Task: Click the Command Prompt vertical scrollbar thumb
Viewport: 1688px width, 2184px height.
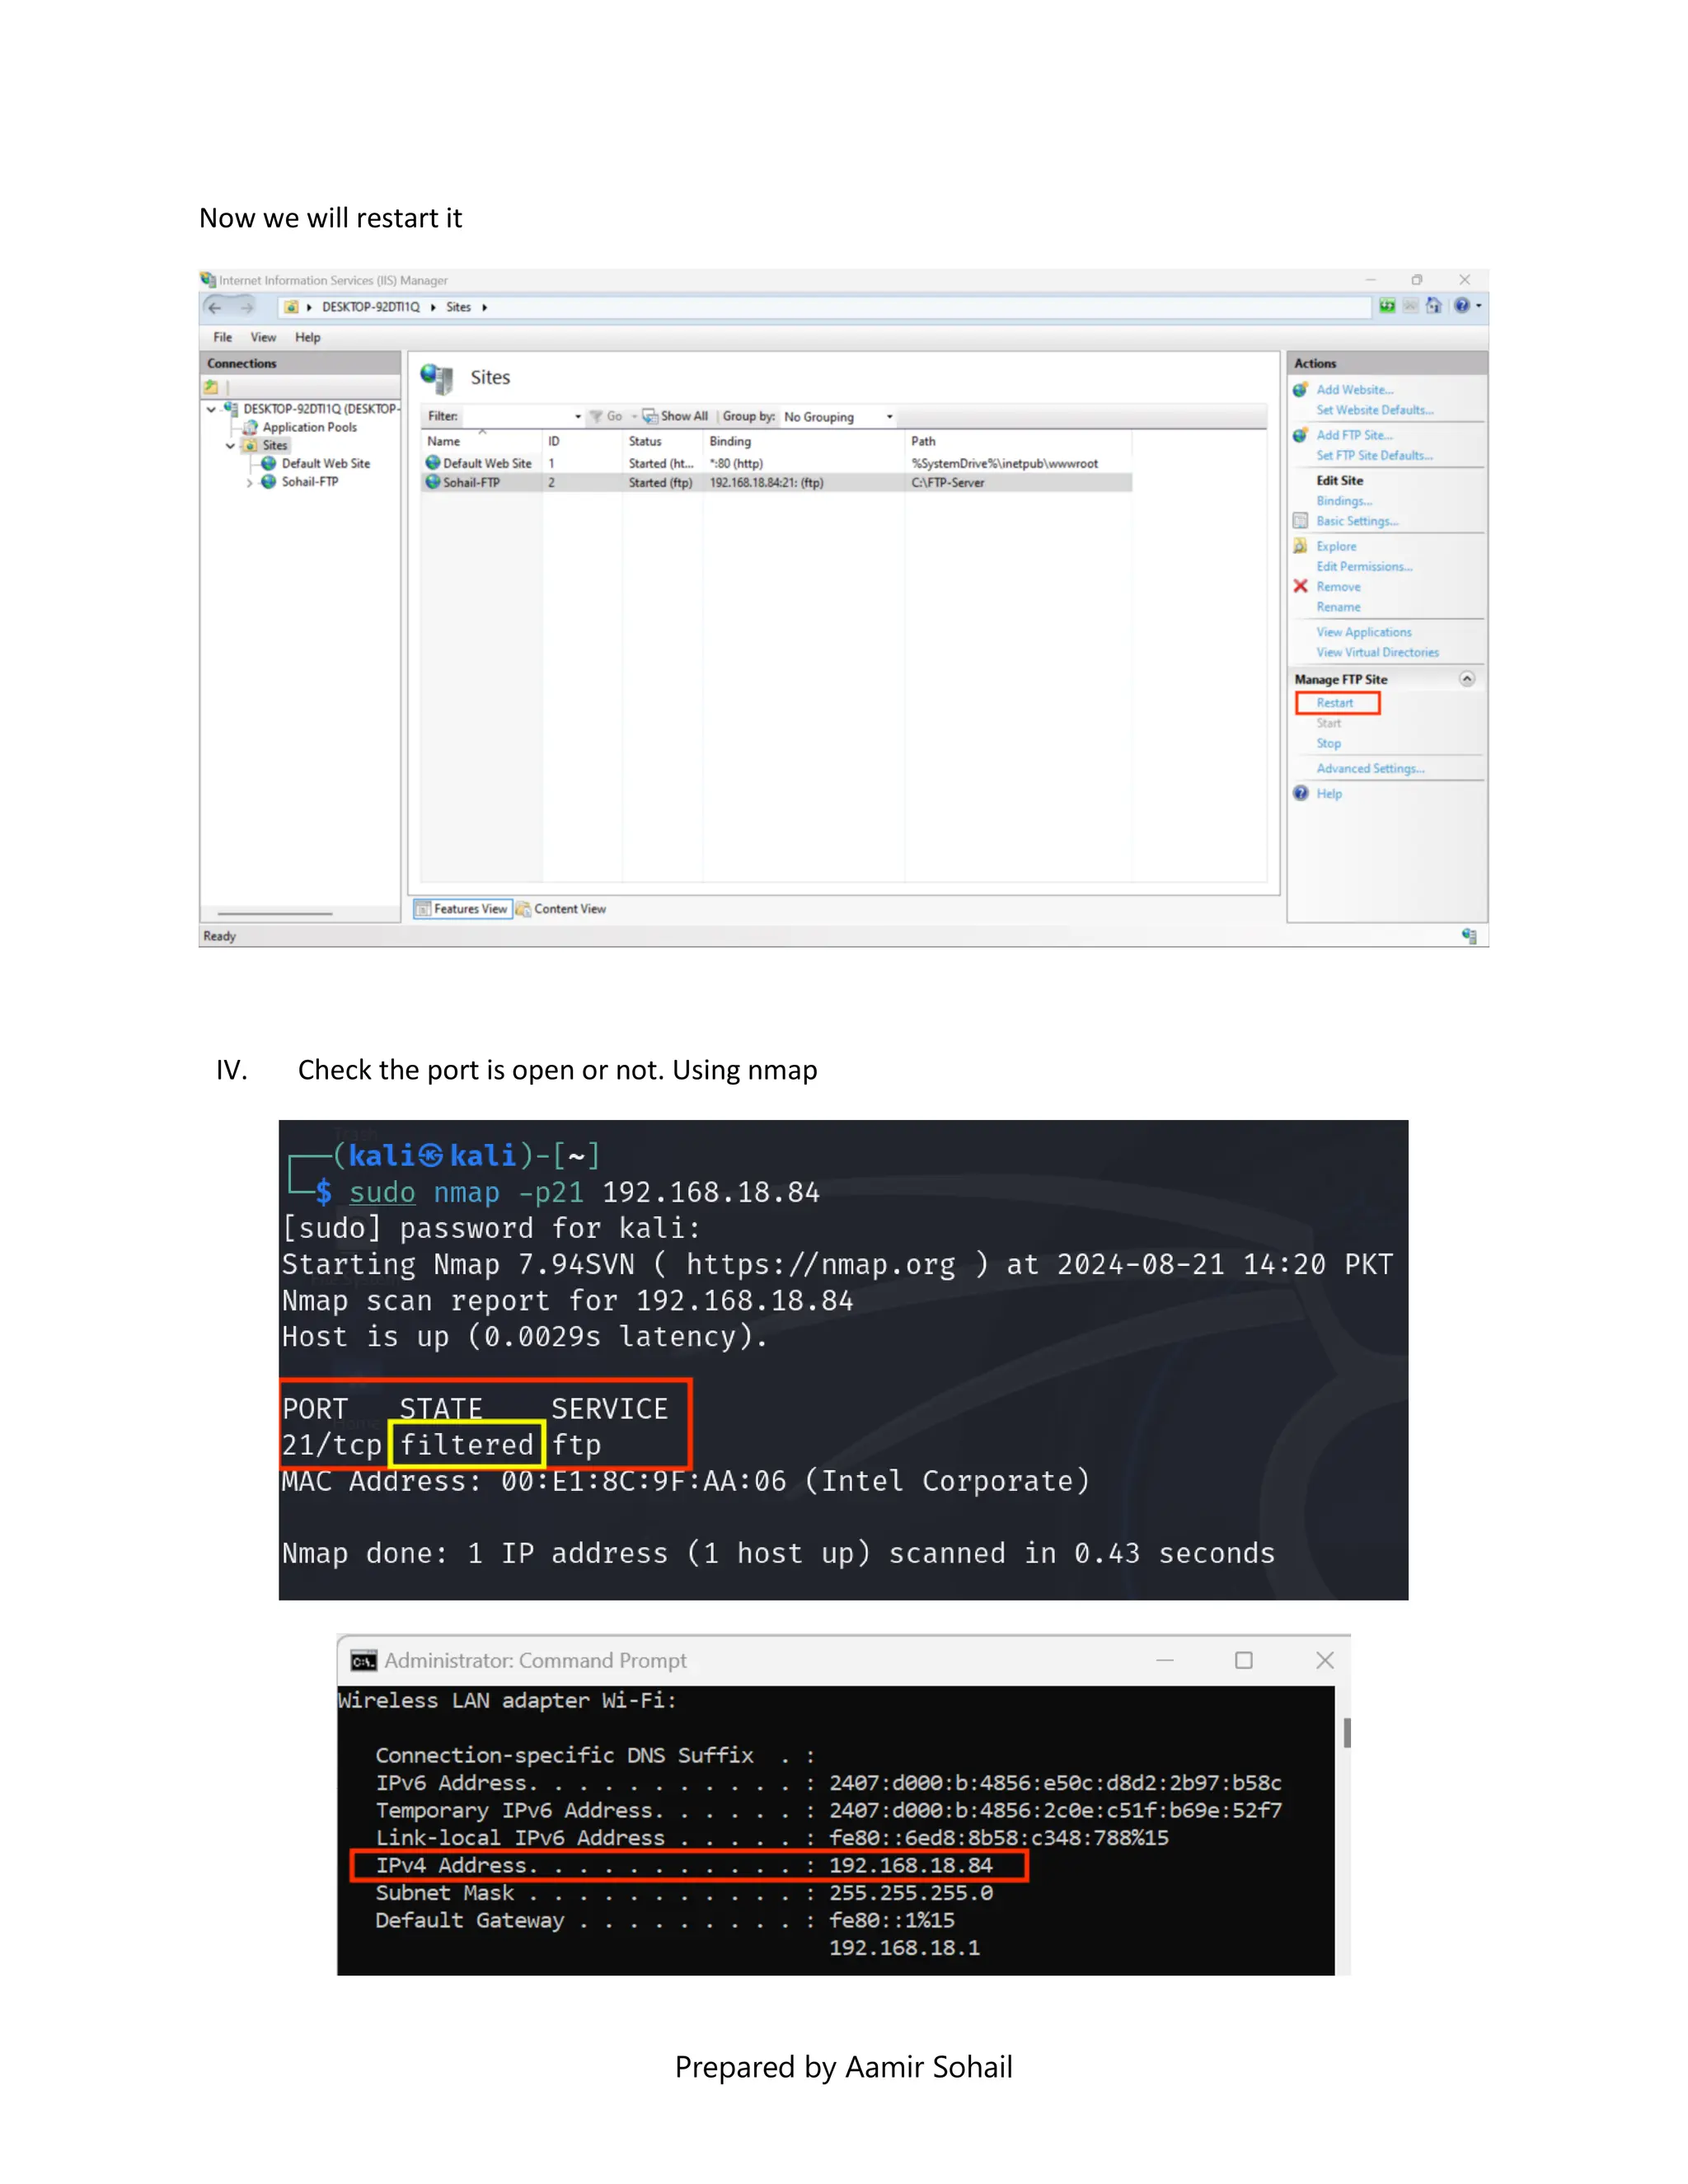Action: click(1347, 1733)
